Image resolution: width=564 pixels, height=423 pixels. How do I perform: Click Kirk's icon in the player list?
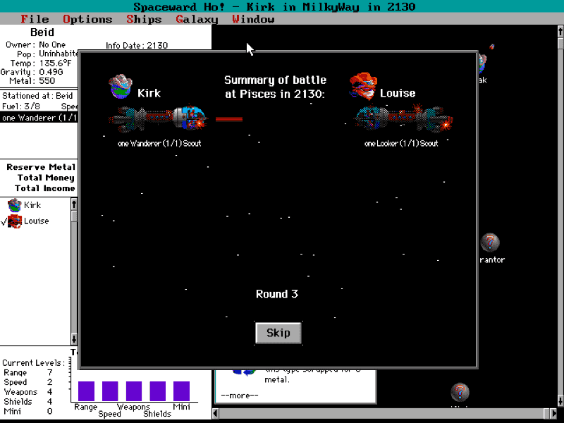(x=14, y=205)
